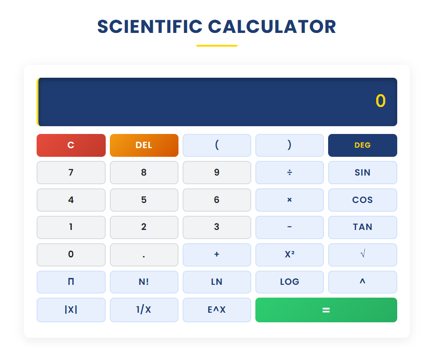Toggle DEG angle mode
Image resolution: width=432 pixels, height=347 pixels.
point(362,145)
